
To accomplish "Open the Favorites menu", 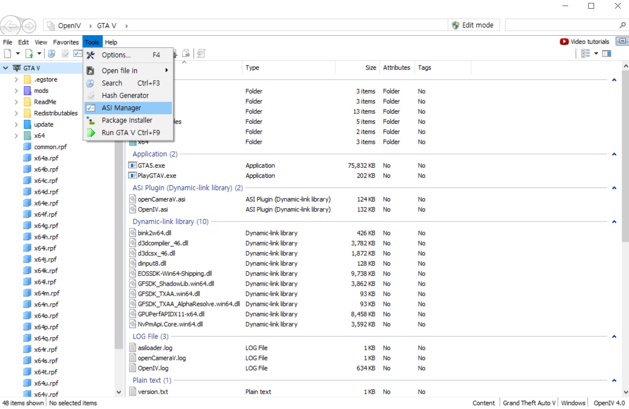I will pos(66,42).
